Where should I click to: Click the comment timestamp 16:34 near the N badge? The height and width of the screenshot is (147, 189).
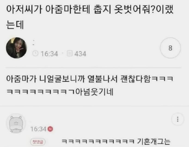pos(38,129)
